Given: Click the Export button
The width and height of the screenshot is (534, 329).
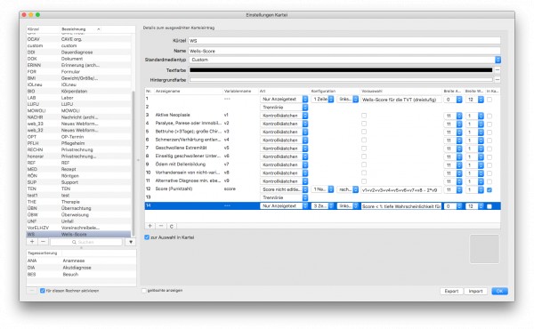Looking at the screenshot, I should (x=451, y=292).
